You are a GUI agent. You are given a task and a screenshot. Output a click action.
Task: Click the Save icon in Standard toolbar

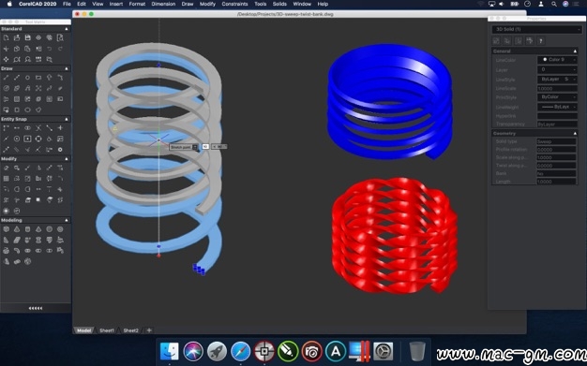click(28, 37)
